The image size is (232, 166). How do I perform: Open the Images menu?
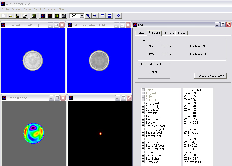coord(16,9)
